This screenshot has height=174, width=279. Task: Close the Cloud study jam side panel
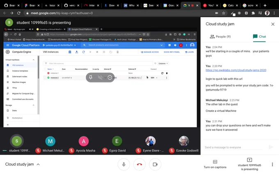(x=273, y=24)
